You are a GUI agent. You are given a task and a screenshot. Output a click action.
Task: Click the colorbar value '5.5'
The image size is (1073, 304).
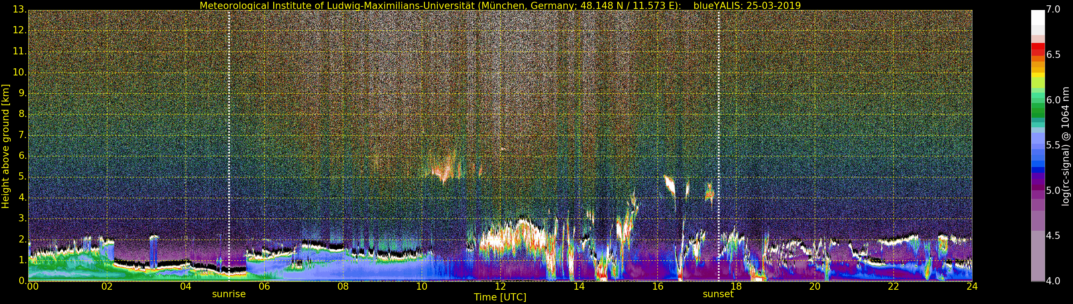[1053, 145]
